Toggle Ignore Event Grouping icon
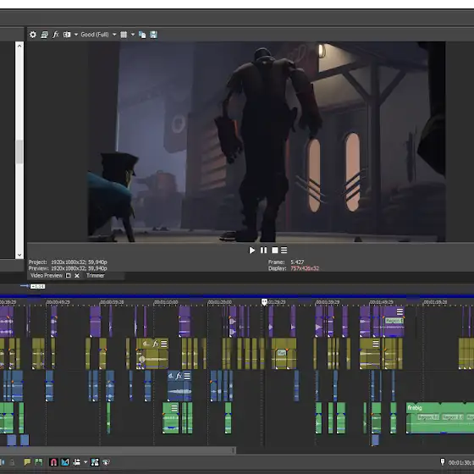Image resolution: width=474 pixels, height=474 pixels. coord(106,462)
